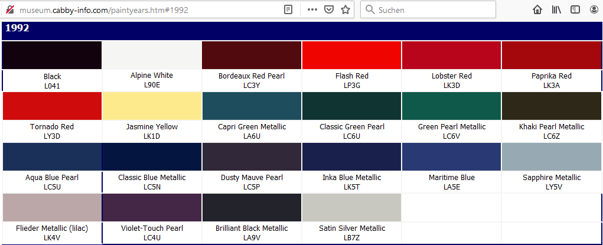
Task: Click the Alpine White L90E label
Action: tap(152, 80)
